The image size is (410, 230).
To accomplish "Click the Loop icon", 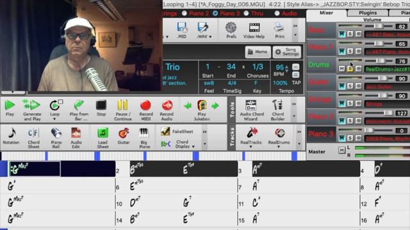I will click(55, 105).
